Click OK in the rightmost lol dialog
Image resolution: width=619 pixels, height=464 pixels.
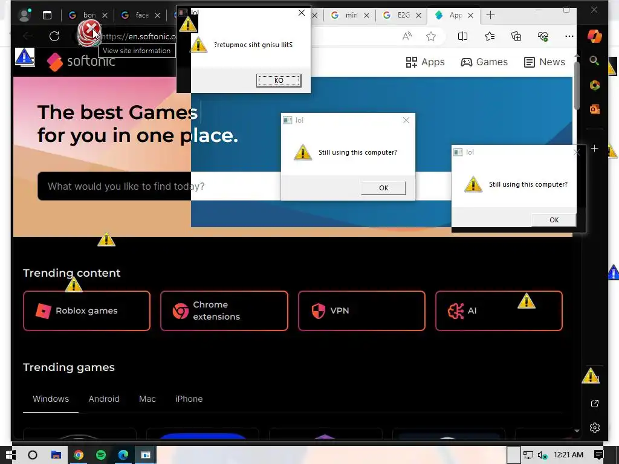[x=554, y=220]
